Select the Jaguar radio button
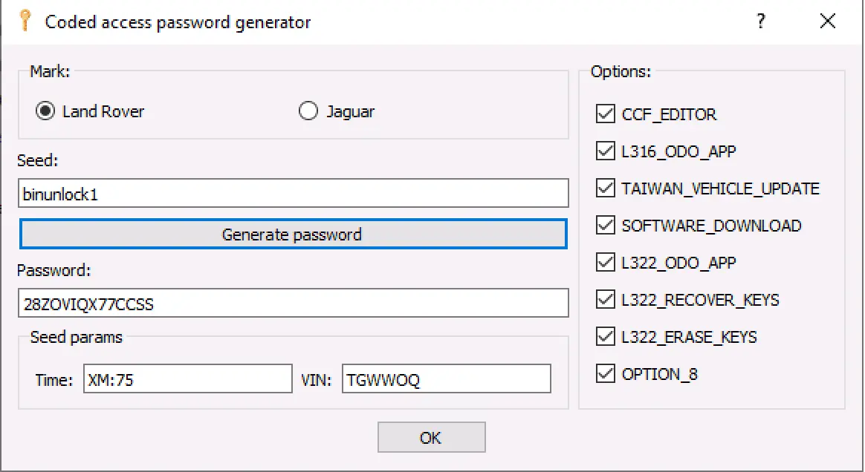 [x=308, y=111]
